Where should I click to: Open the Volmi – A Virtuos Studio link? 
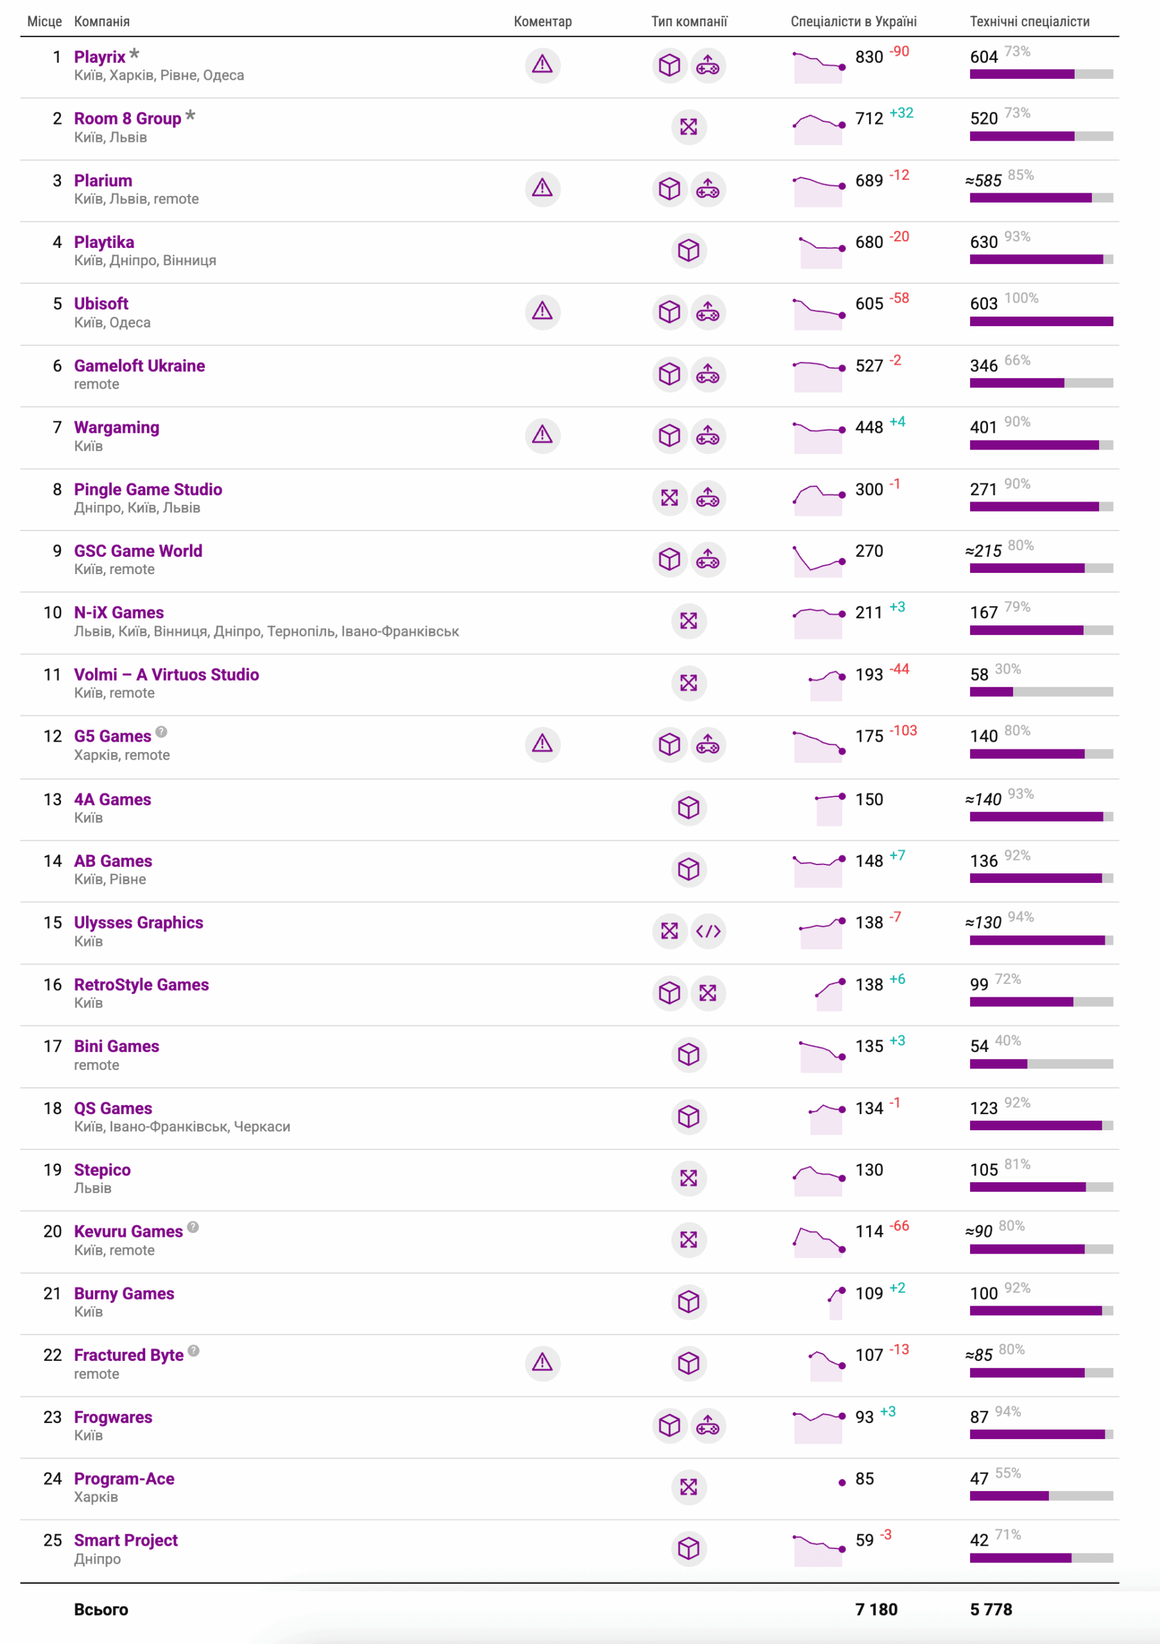[x=167, y=675]
